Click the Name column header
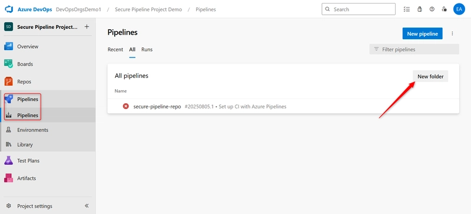This screenshot has height=214, width=471. click(121, 91)
